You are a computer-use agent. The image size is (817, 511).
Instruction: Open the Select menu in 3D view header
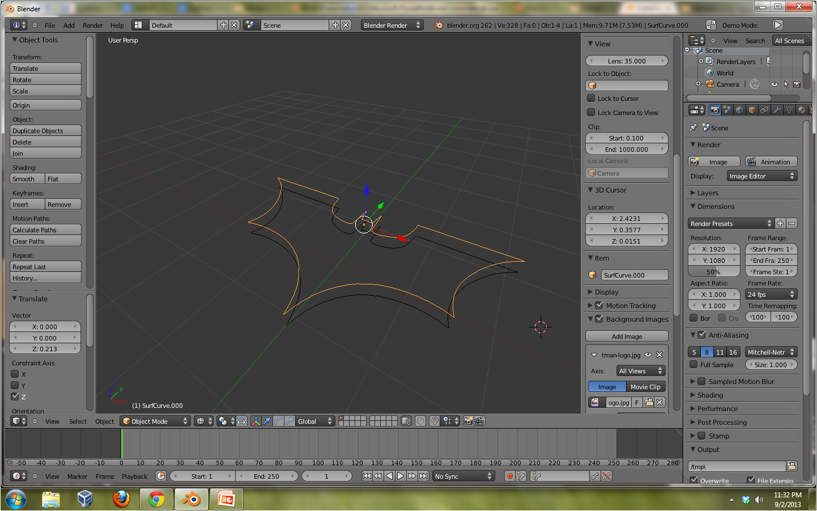pyautogui.click(x=78, y=421)
